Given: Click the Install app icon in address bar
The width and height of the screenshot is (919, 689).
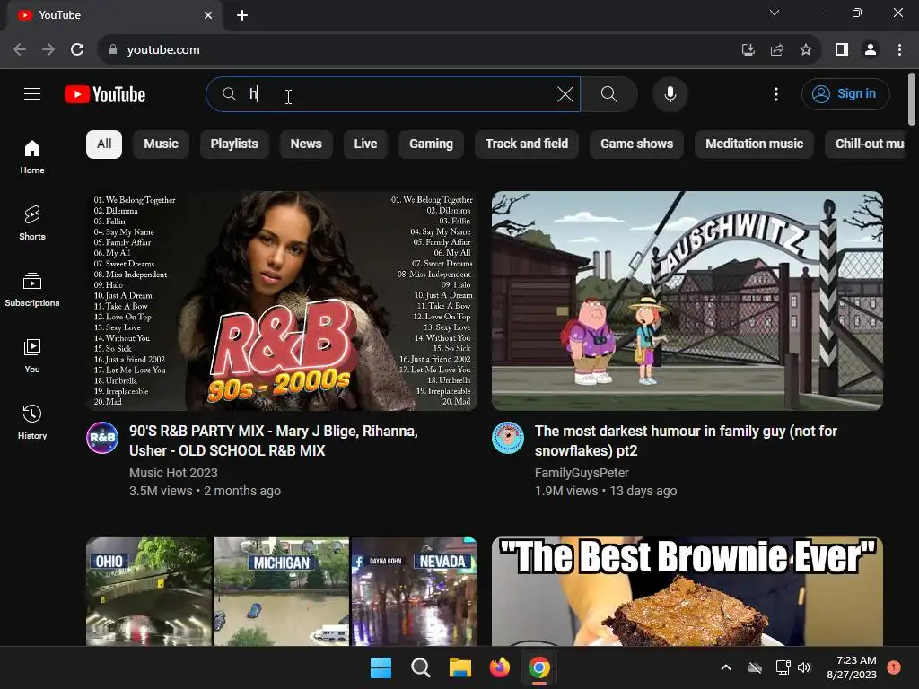Looking at the screenshot, I should 748,50.
